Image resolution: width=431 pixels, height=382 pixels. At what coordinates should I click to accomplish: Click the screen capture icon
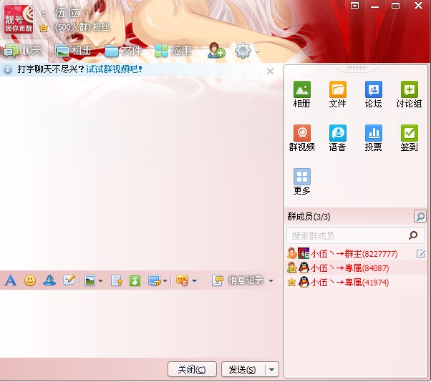[155, 280]
